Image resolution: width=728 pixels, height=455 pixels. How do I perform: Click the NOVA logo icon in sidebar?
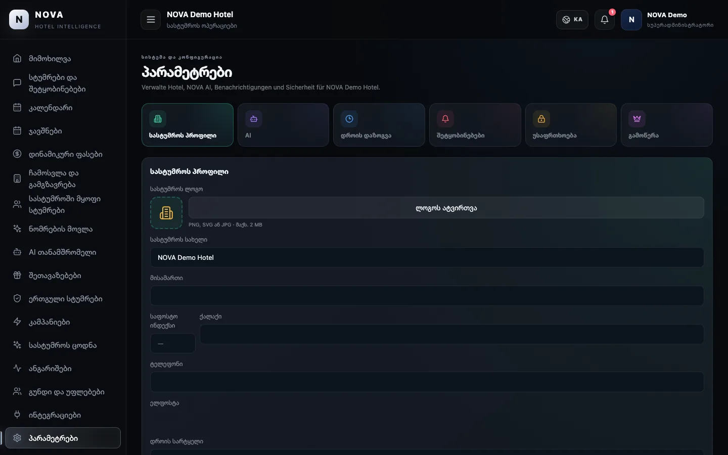(19, 20)
